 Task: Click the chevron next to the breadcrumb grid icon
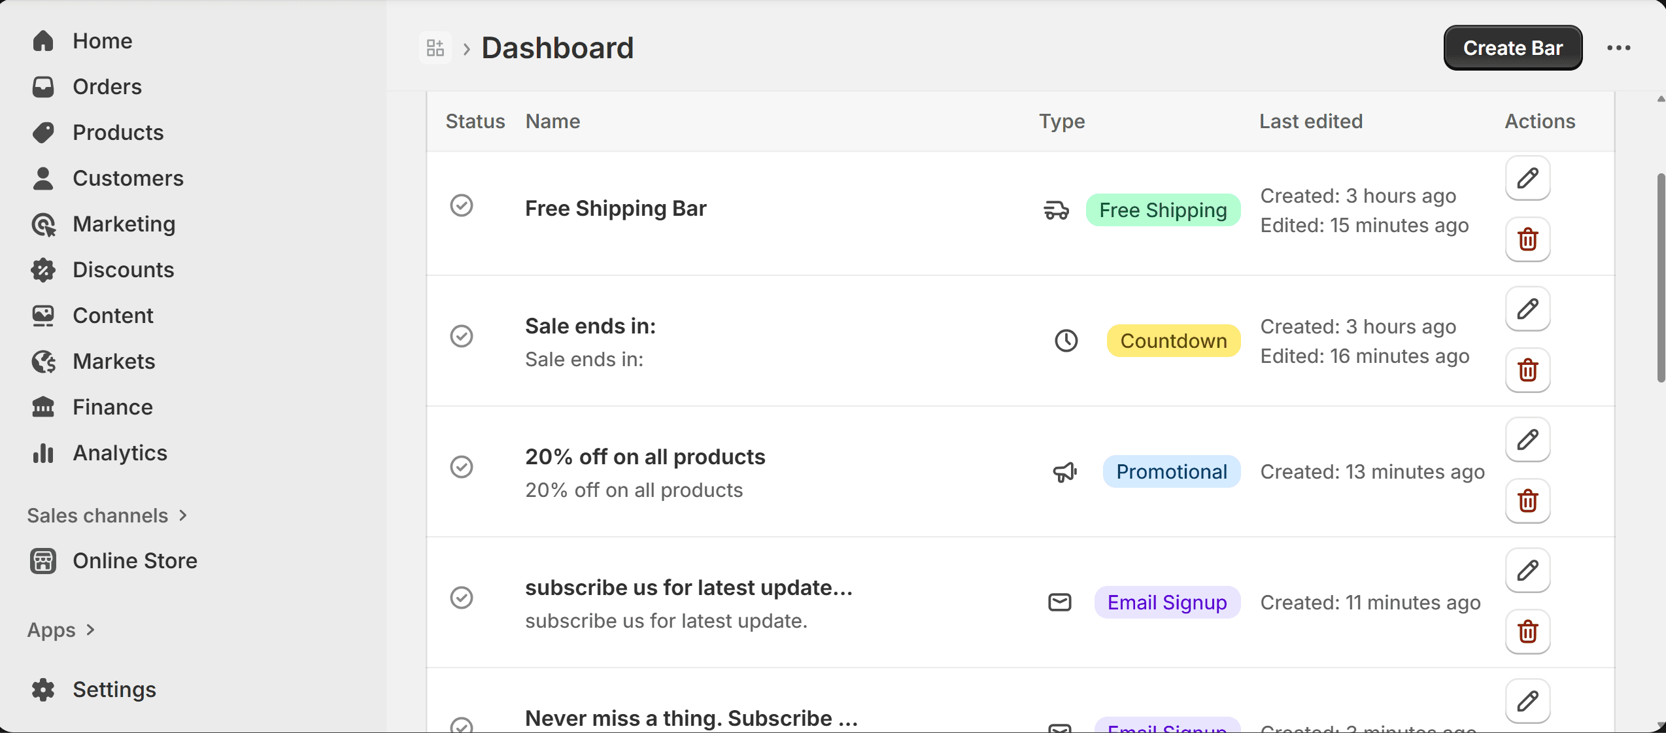point(466,47)
